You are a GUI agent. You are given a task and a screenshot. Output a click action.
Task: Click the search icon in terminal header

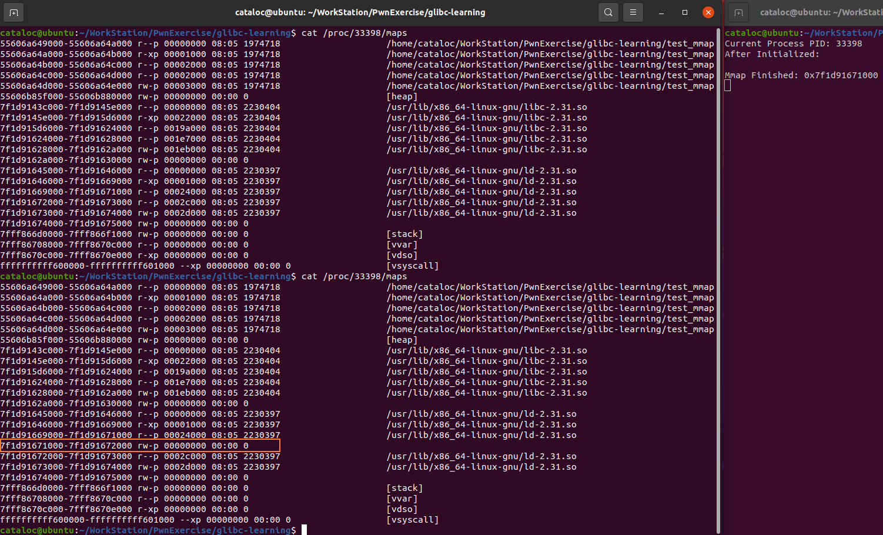click(608, 12)
